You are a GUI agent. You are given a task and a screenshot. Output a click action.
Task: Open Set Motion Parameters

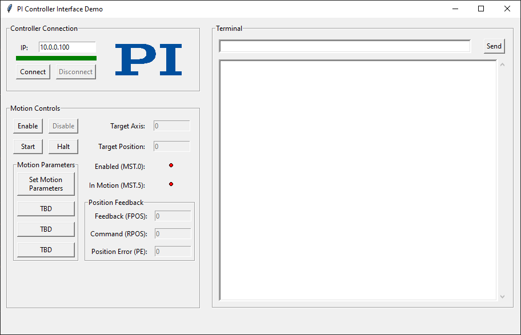point(46,184)
